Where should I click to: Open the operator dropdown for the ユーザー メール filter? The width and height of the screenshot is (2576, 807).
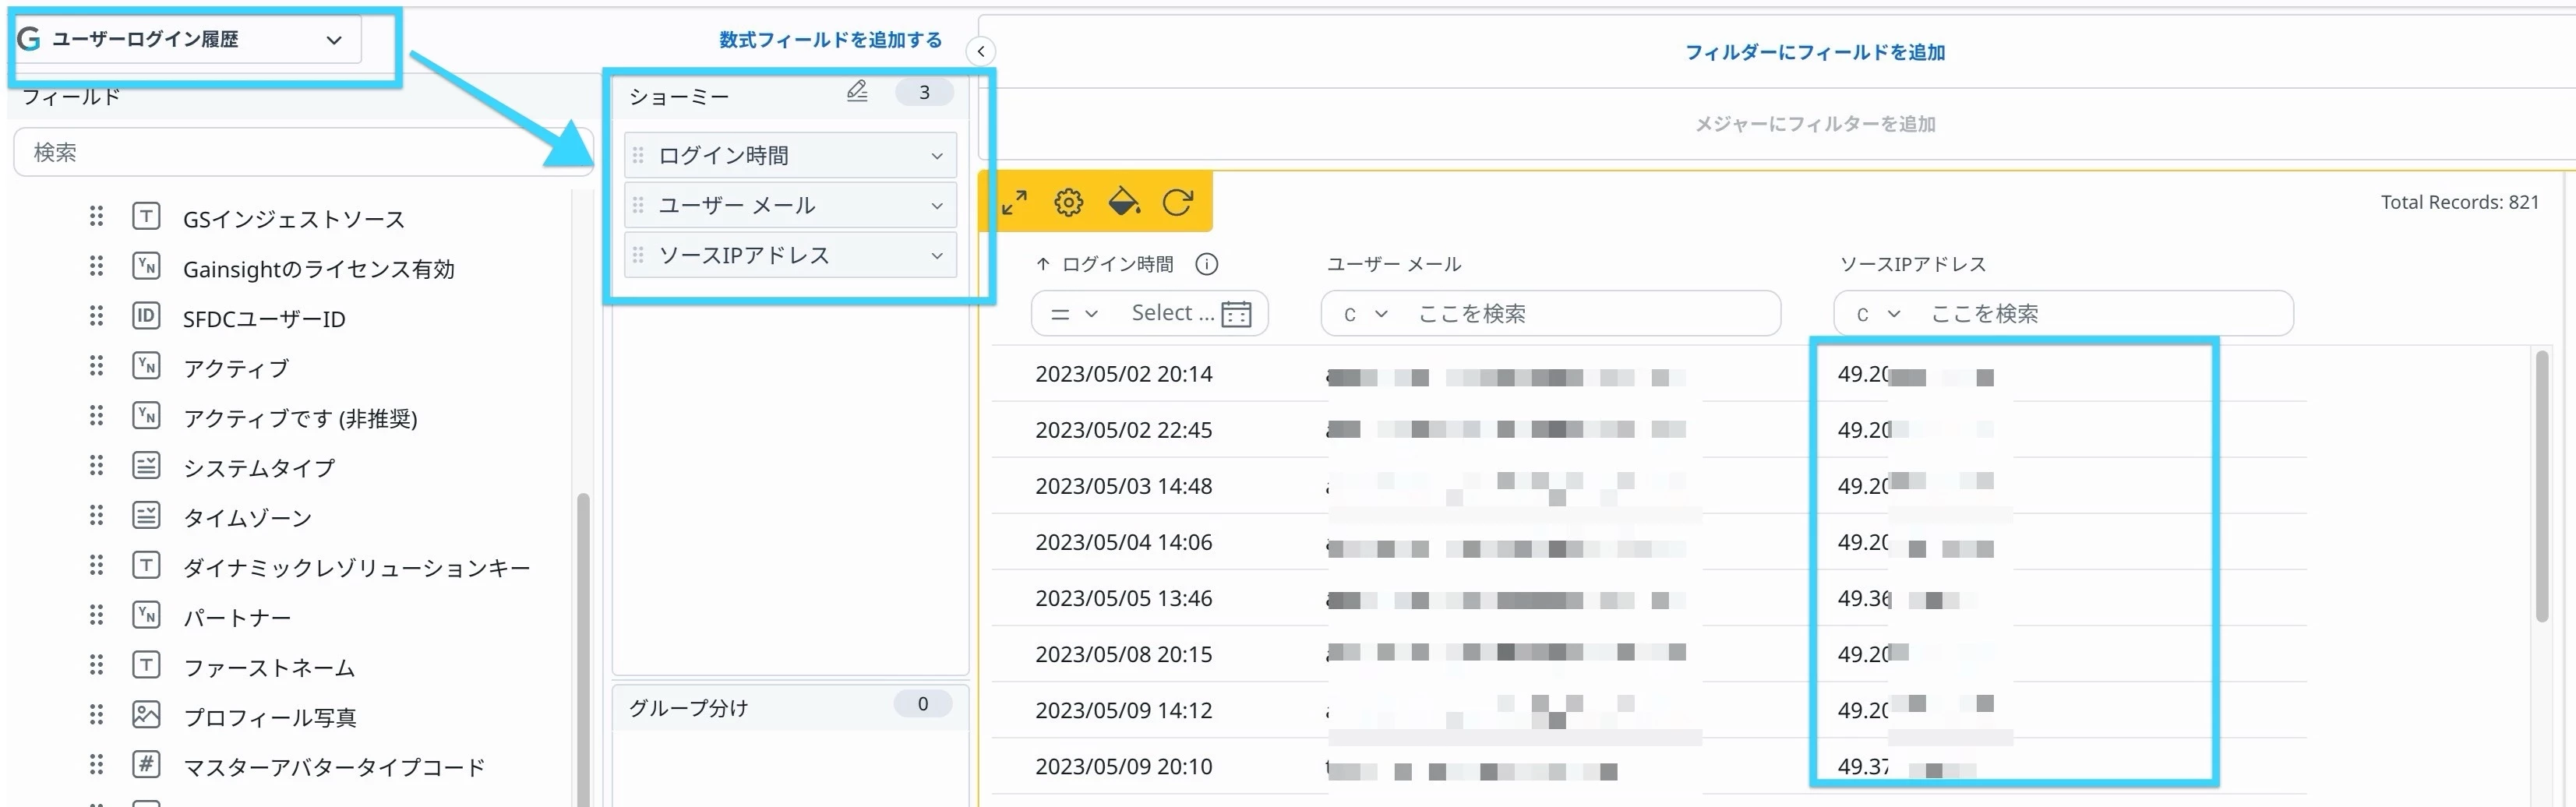(x=1365, y=314)
